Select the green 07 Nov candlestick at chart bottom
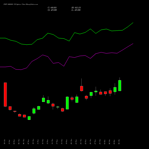149x149 pixels. pos(29,118)
